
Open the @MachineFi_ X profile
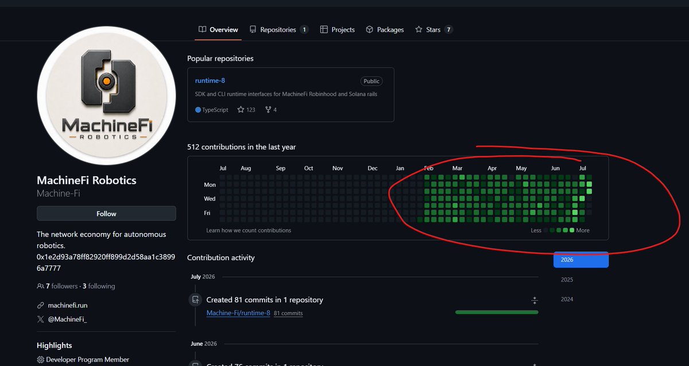(x=67, y=319)
